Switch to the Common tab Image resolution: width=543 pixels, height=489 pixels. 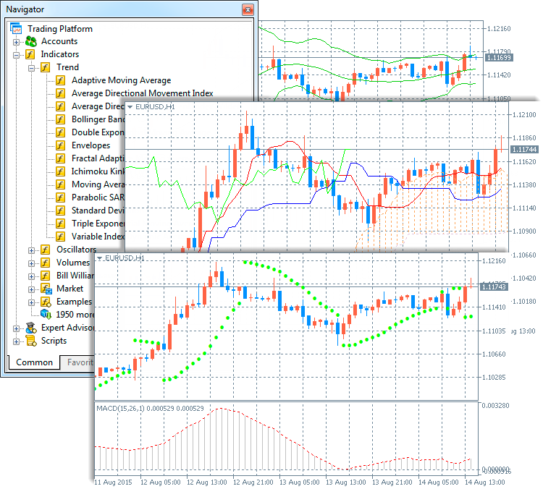click(x=34, y=362)
